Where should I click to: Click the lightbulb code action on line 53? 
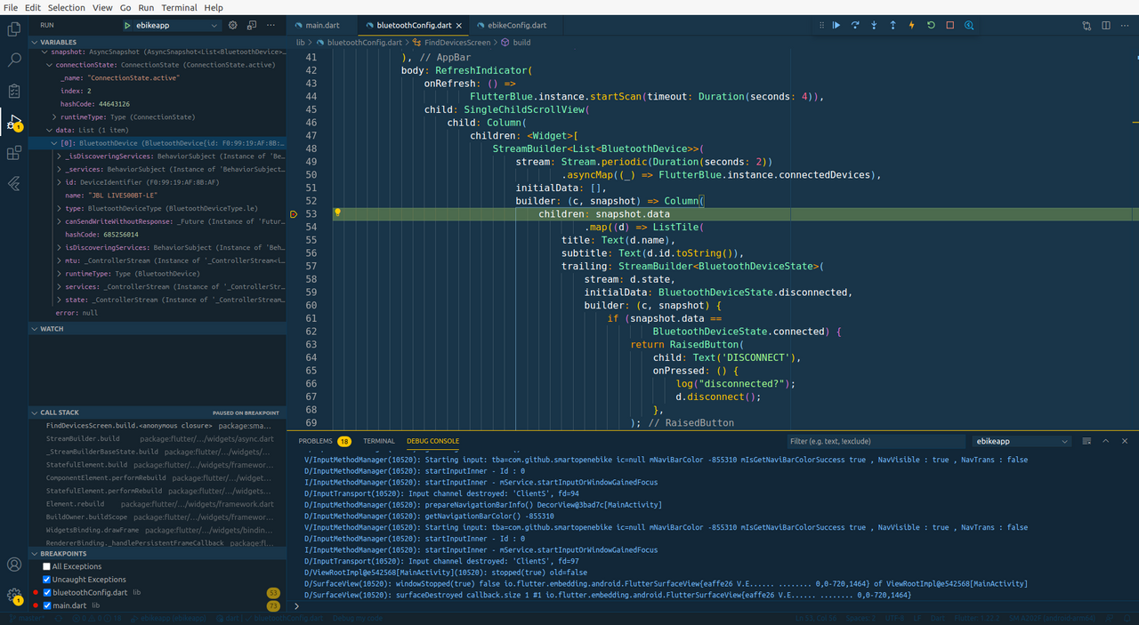click(x=337, y=213)
